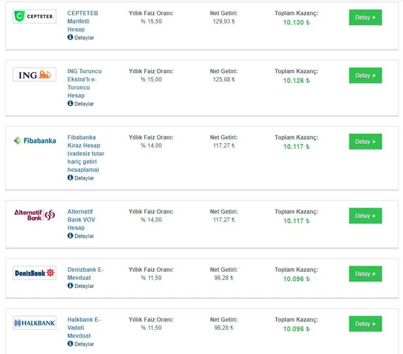Click the ING bank logo
403x354 pixels.
[x=35, y=74]
